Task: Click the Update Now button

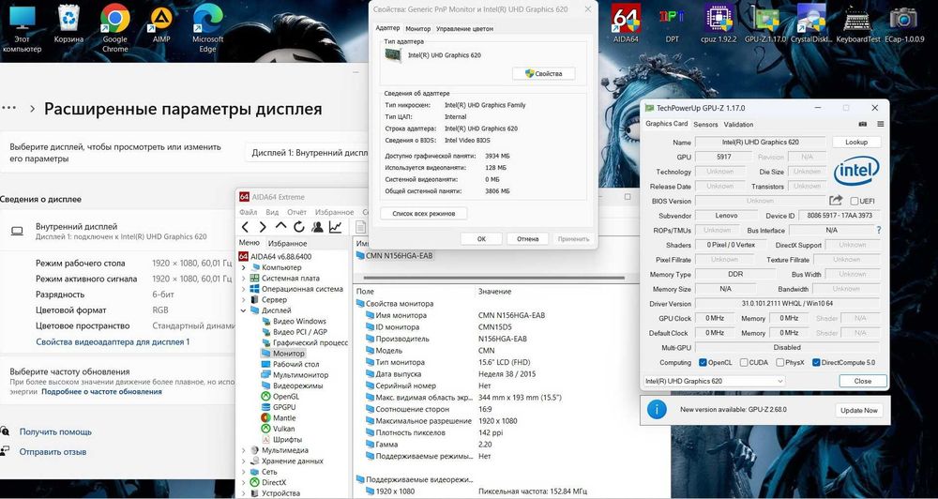Action: click(x=858, y=410)
